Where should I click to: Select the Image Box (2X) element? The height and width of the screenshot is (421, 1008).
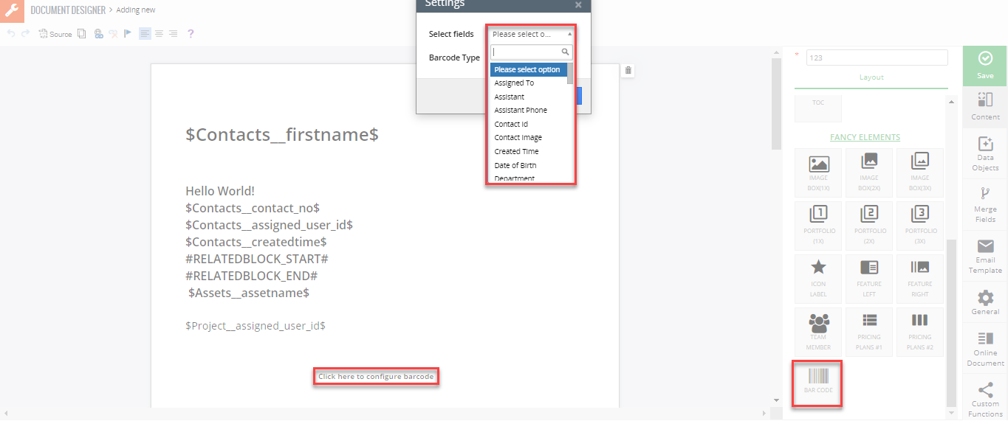[x=869, y=173]
